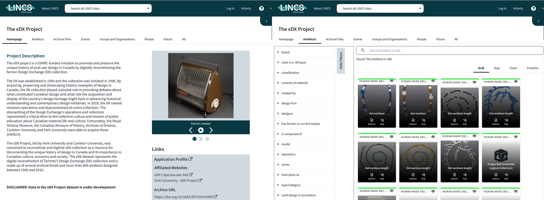Click Explore on blue-beaded Dot necklace card
This screenshot has height=200, width=544.
[x=372, y=121]
